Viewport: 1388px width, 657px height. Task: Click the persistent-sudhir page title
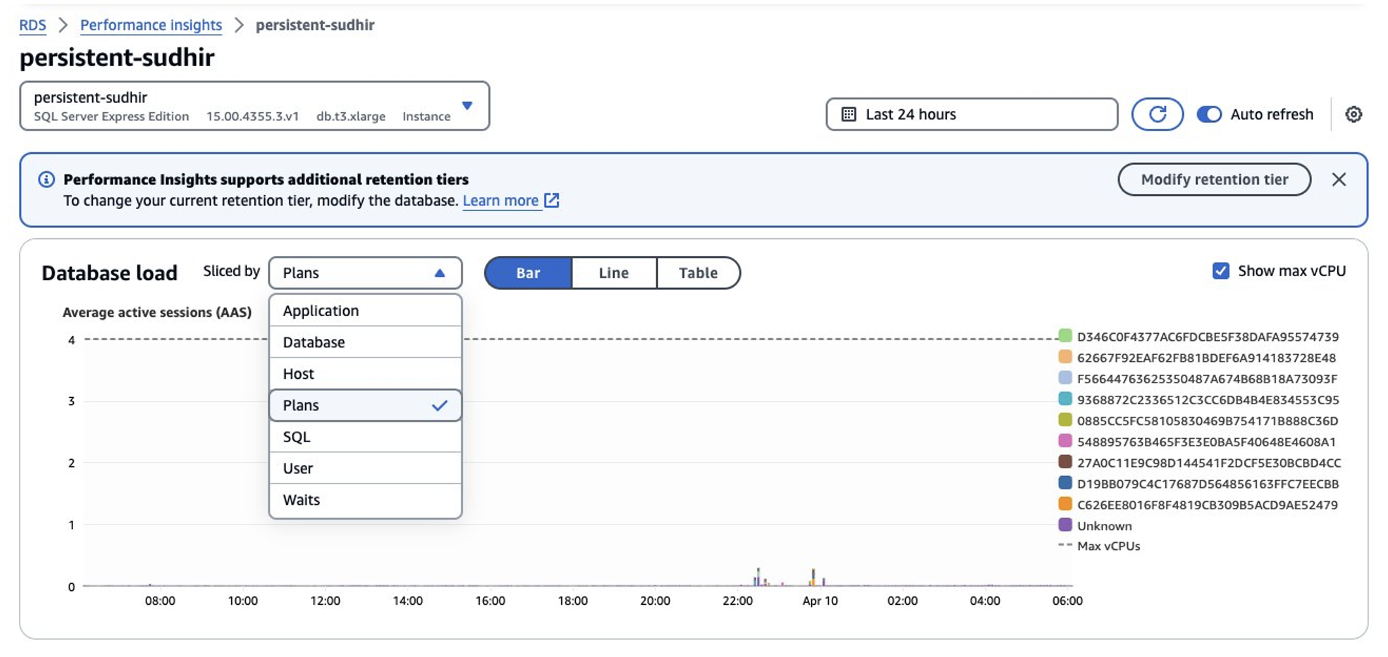[x=117, y=57]
